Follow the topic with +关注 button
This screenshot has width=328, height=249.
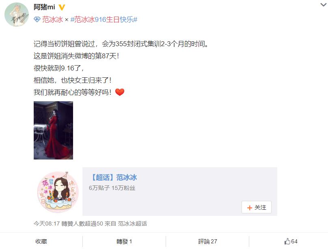257,207
